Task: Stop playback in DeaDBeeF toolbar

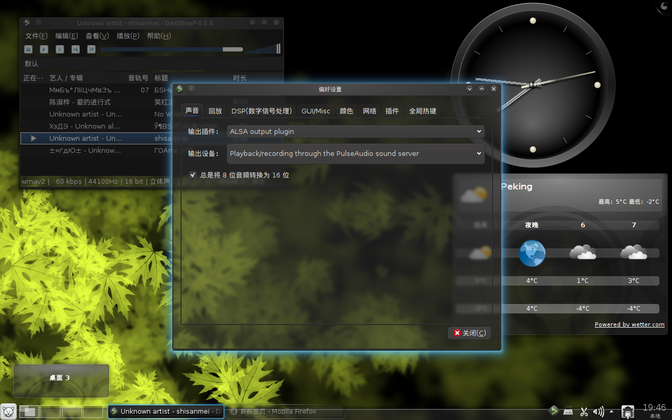Action: 28,49
